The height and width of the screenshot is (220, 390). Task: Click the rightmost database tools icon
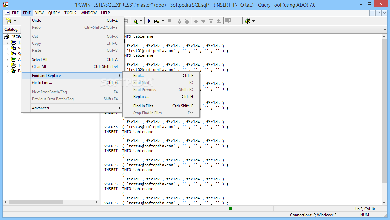248,21
